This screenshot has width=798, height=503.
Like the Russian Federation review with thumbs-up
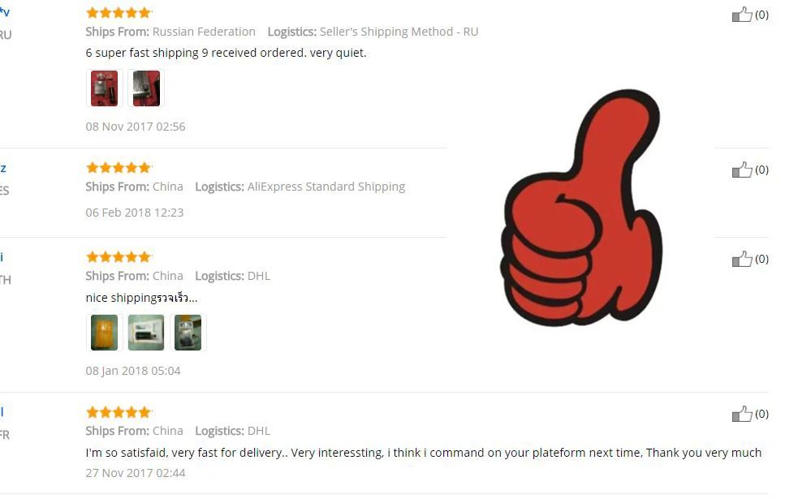(741, 15)
